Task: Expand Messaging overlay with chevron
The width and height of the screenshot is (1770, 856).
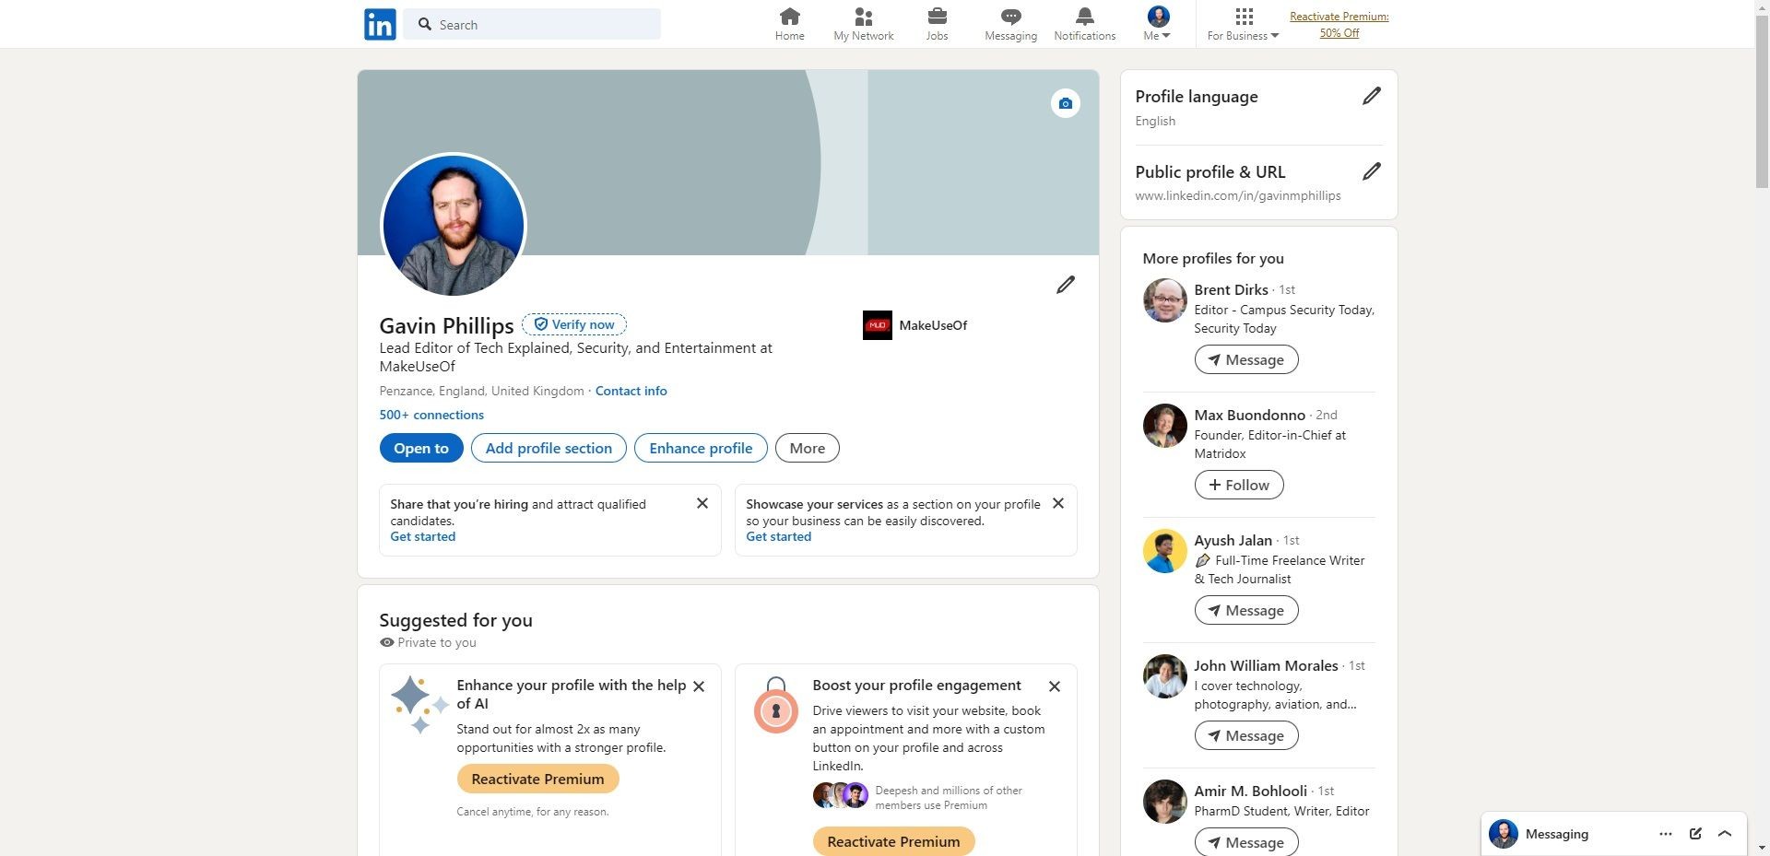Action: (x=1725, y=834)
